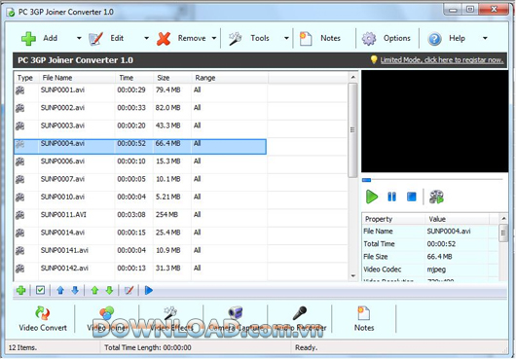
Task: Click the black video preview area
Action: [x=434, y=121]
